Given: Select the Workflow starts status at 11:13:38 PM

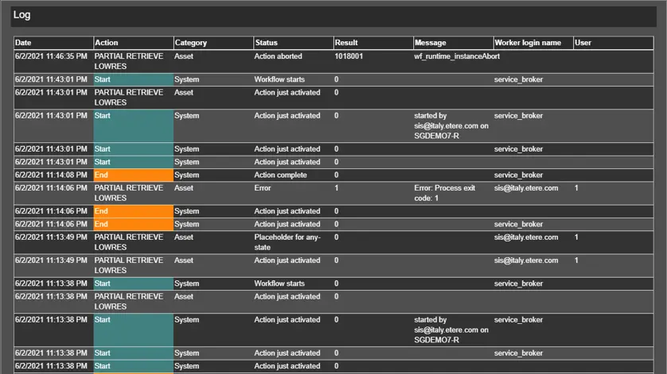Looking at the screenshot, I should [279, 283].
